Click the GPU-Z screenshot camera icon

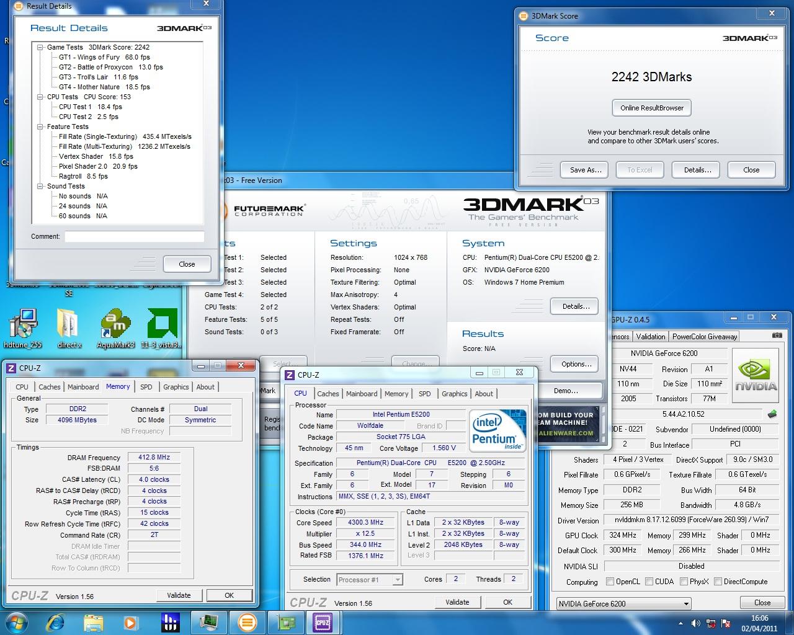pyautogui.click(x=777, y=336)
